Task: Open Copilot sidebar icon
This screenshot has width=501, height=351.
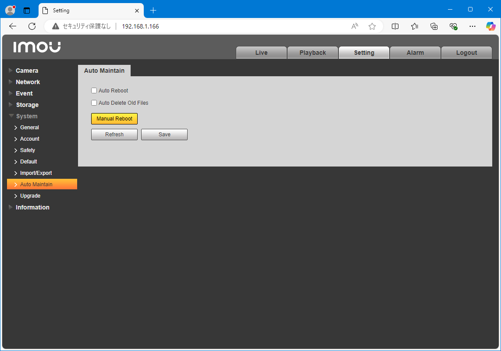Action: click(x=490, y=26)
